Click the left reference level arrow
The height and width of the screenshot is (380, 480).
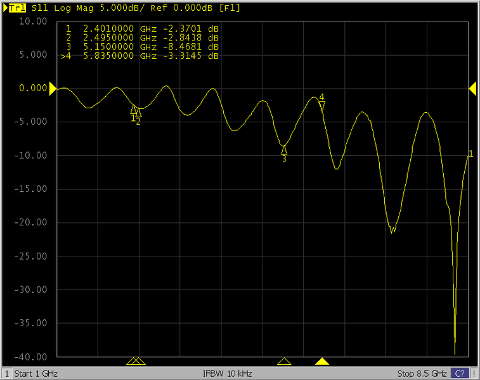[53, 89]
